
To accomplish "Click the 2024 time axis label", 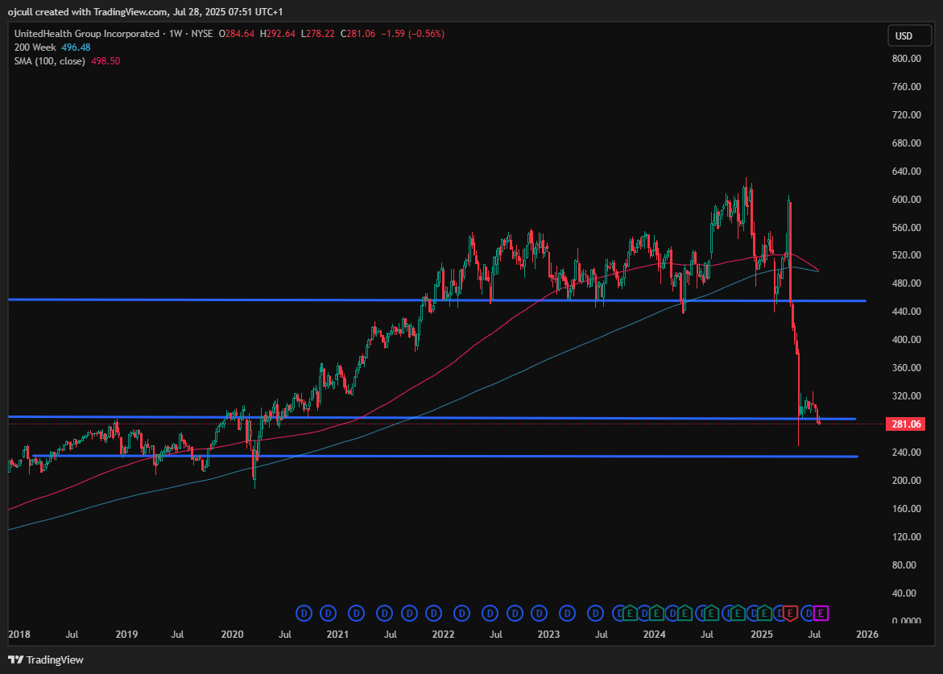I will pyautogui.click(x=655, y=635).
